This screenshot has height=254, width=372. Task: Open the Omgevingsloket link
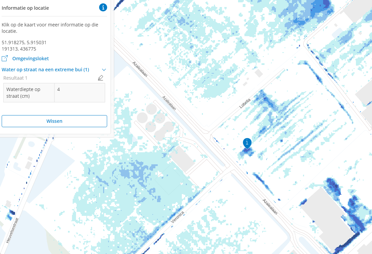coord(30,59)
